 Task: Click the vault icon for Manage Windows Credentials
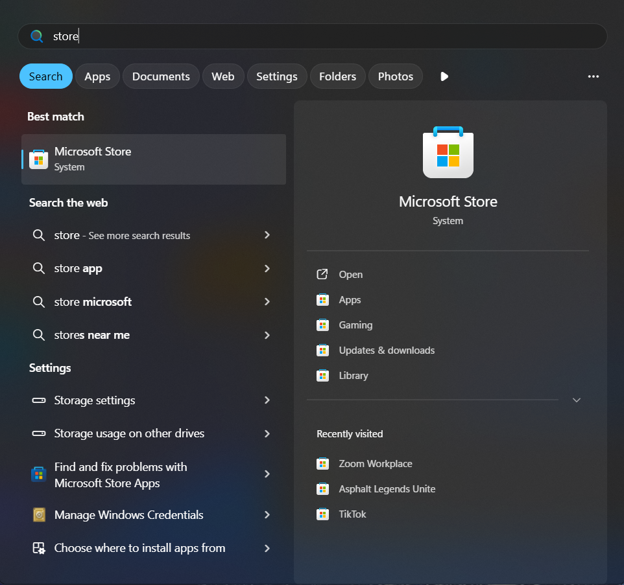tap(39, 514)
